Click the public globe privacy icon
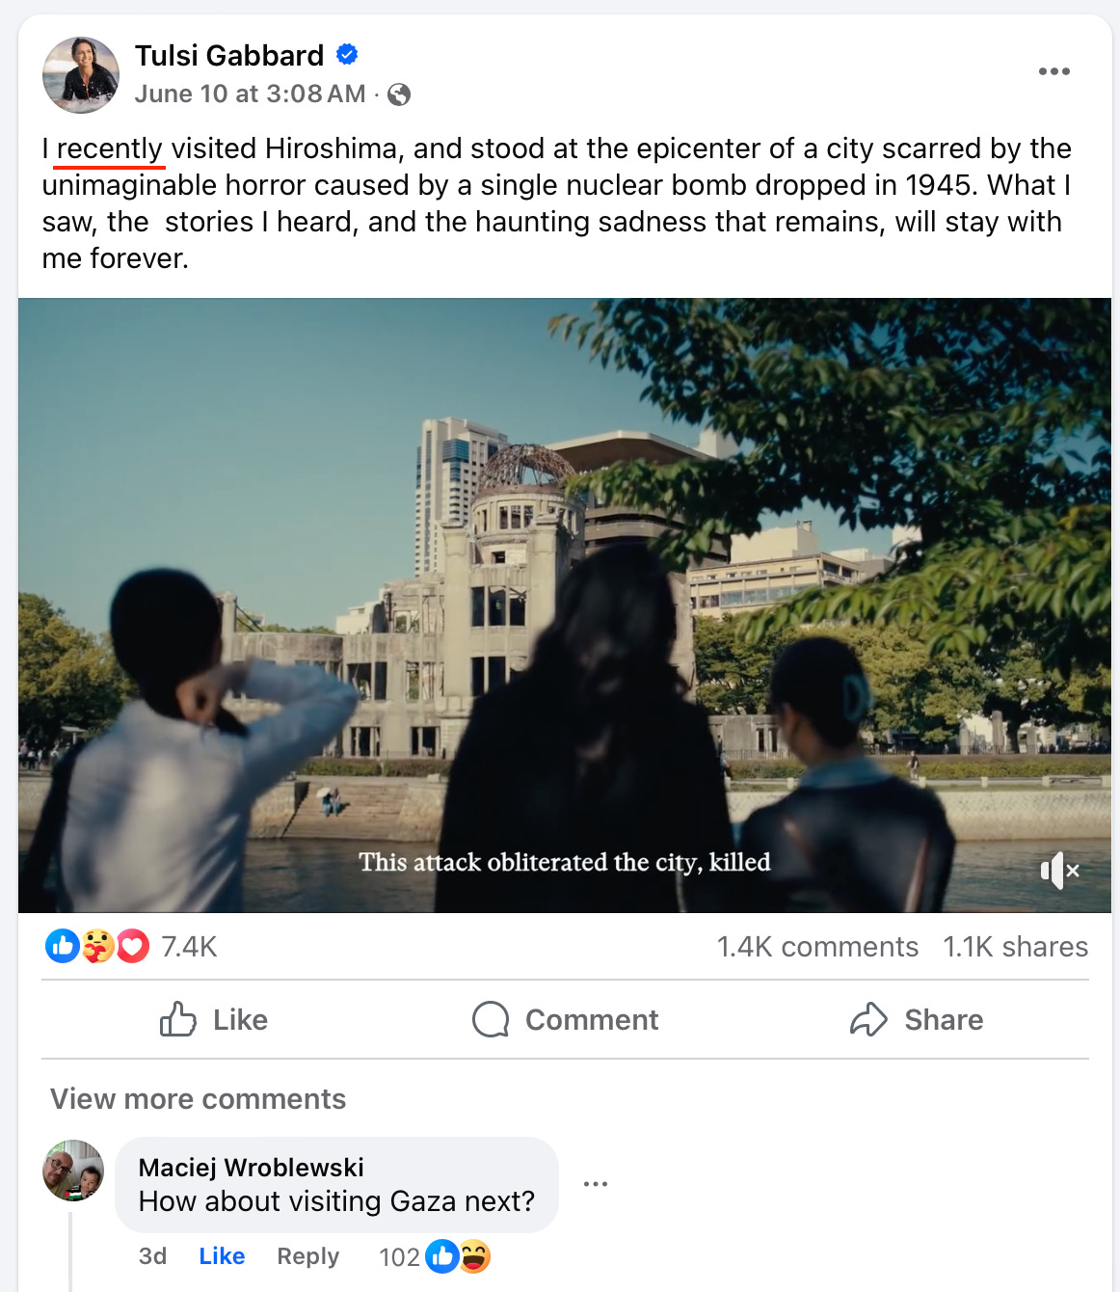The width and height of the screenshot is (1120, 1292). (x=399, y=94)
